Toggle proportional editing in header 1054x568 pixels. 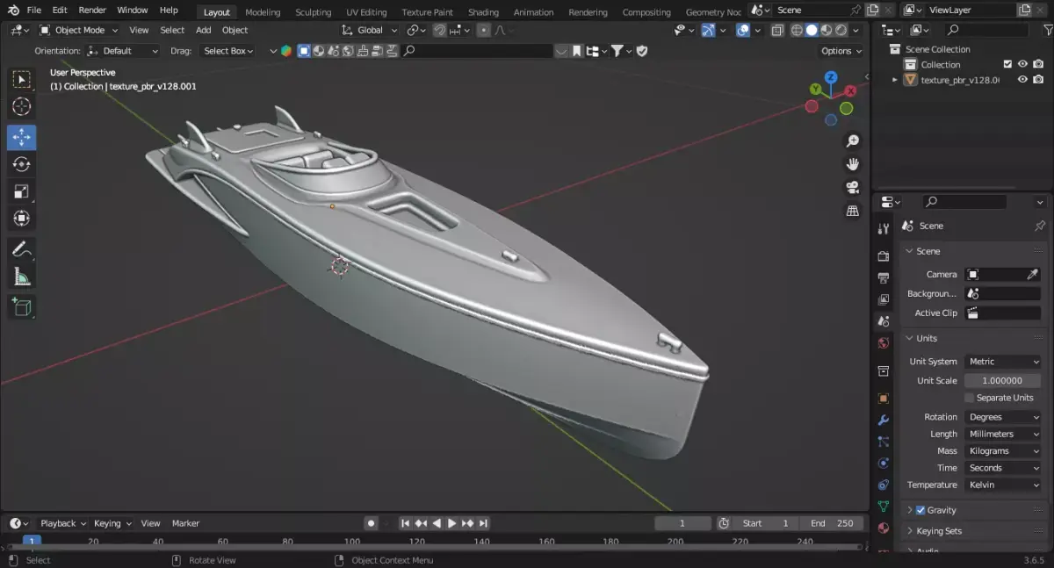[483, 30]
